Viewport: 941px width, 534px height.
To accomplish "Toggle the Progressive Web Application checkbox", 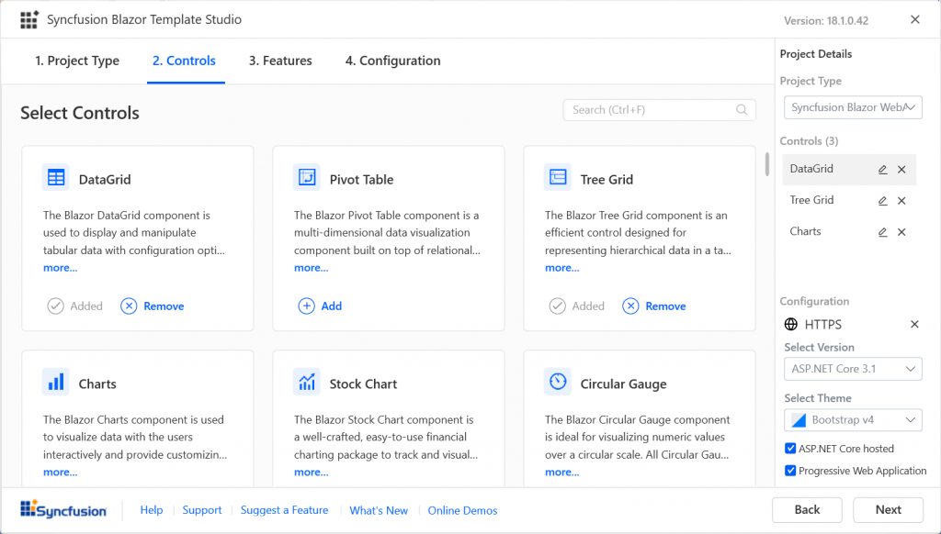I will pyautogui.click(x=788, y=470).
